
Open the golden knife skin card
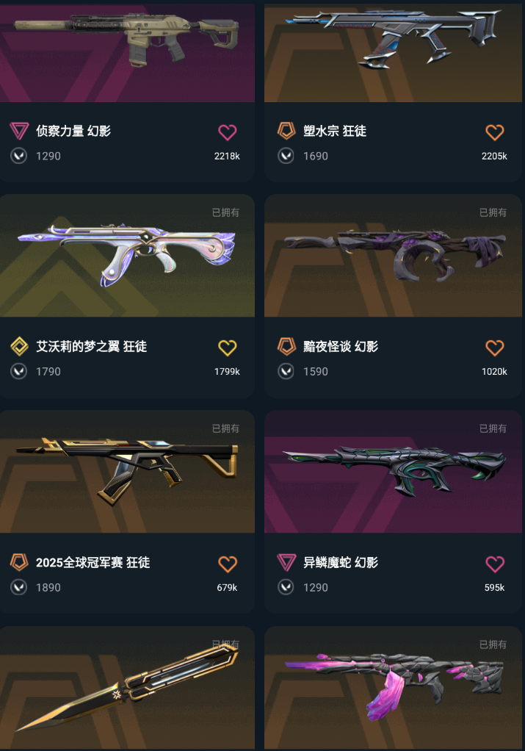click(127, 689)
